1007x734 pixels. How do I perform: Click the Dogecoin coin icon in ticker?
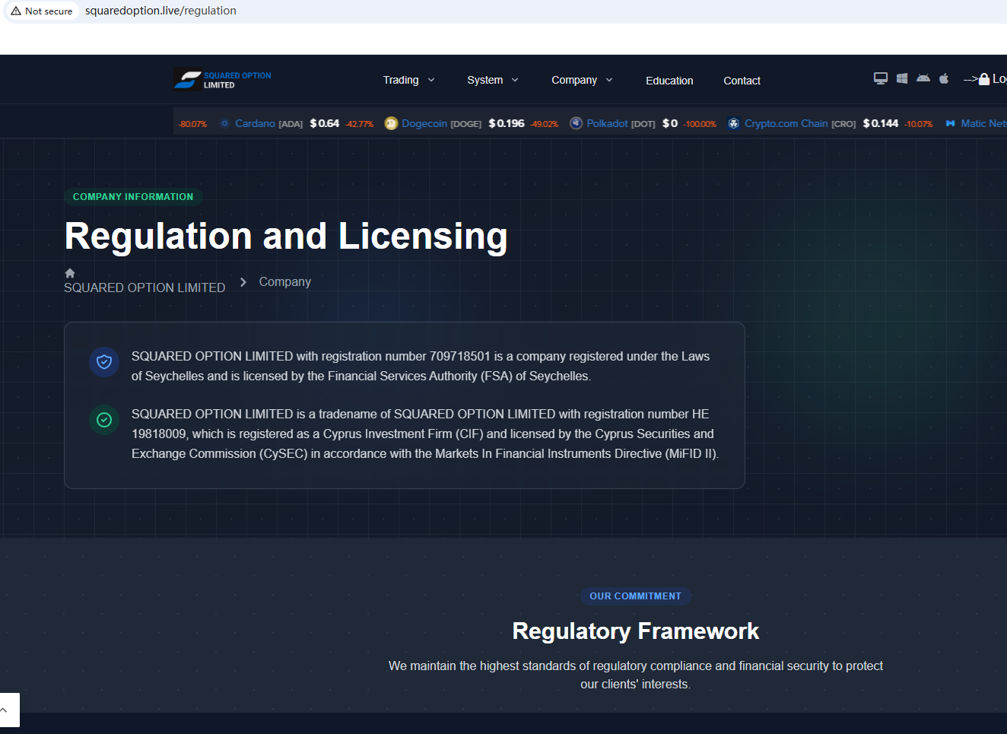[391, 123]
